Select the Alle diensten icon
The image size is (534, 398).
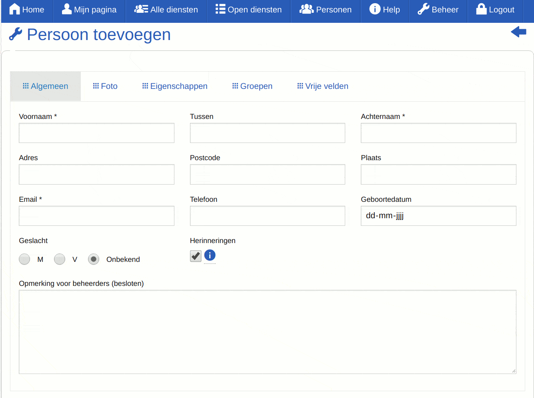(141, 9)
